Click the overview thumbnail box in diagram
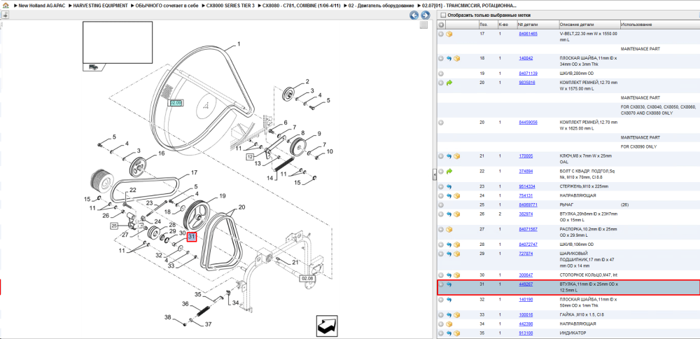This screenshot has width=700, height=339. 118,43
